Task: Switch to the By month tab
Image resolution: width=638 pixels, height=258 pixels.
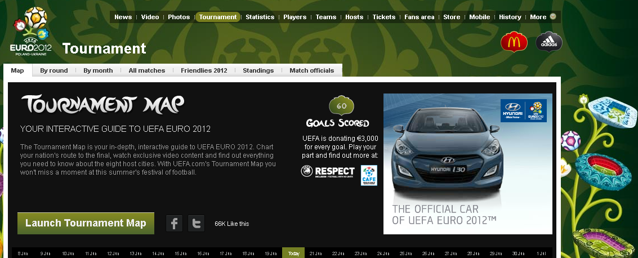Action: 98,70
